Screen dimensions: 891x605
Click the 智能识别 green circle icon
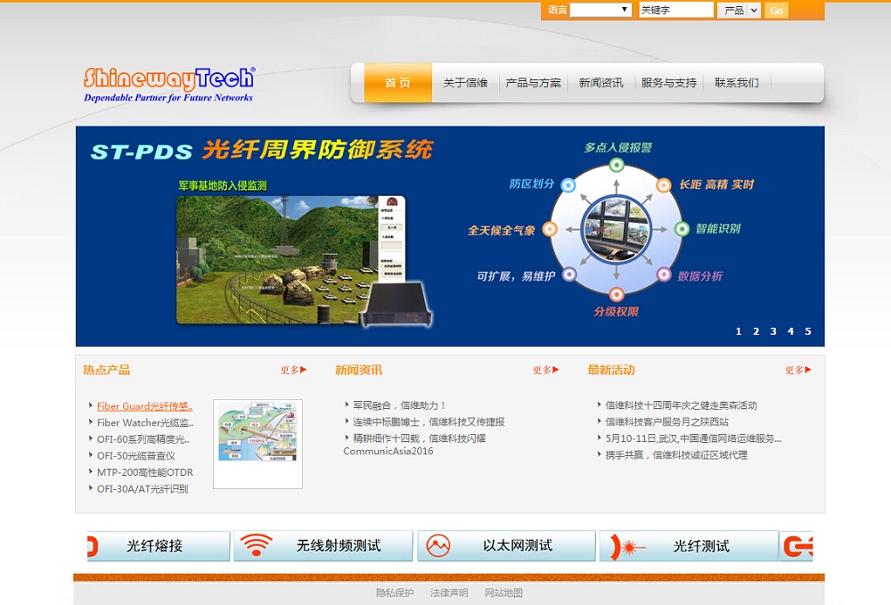(x=682, y=228)
